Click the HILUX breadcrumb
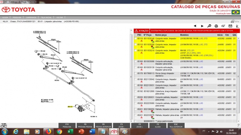This screenshot has height=135, width=241. tap(5, 22)
